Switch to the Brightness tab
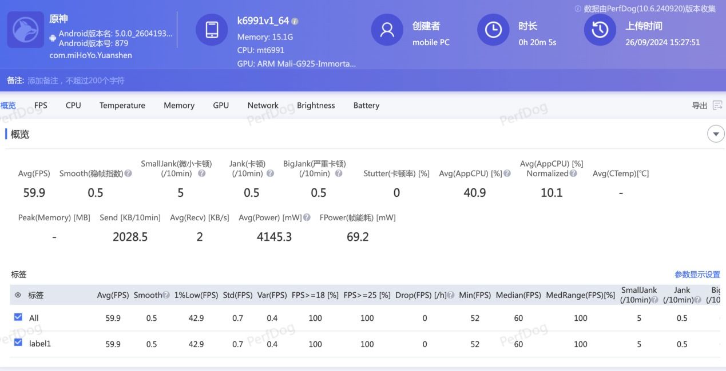Image resolution: width=726 pixels, height=371 pixels. pos(316,105)
